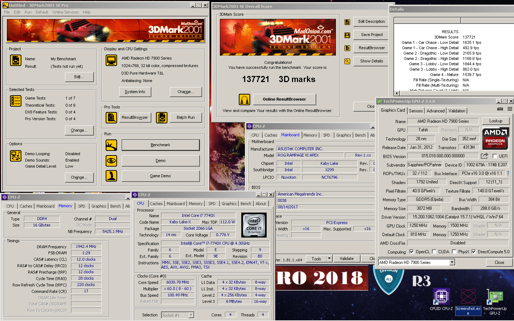Click the GPU-Z BIOS share/export icon
Screen dimensions: 514x321
coord(484,156)
